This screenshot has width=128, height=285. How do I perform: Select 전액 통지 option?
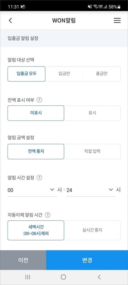36,152
